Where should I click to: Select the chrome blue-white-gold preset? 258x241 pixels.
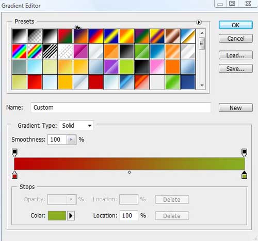click(x=188, y=36)
